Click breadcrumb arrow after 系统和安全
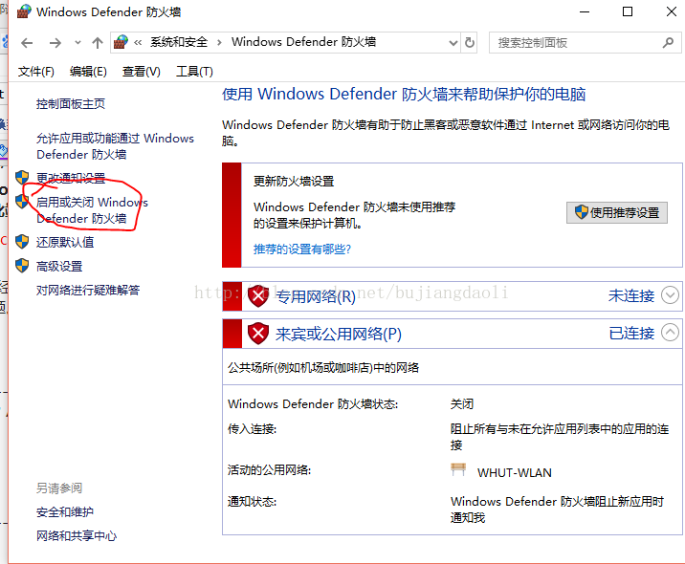The width and height of the screenshot is (685, 564). tap(219, 43)
